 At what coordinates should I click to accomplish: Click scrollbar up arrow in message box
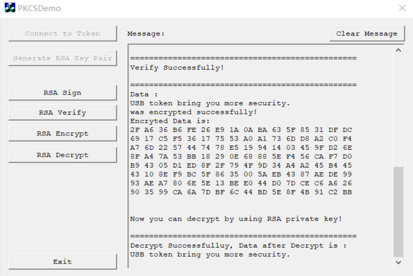click(x=399, y=50)
